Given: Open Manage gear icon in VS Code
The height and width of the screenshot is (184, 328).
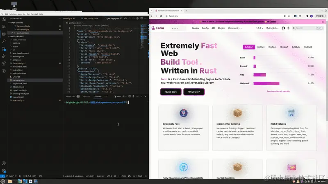Looking at the screenshot, I should click(4, 171).
